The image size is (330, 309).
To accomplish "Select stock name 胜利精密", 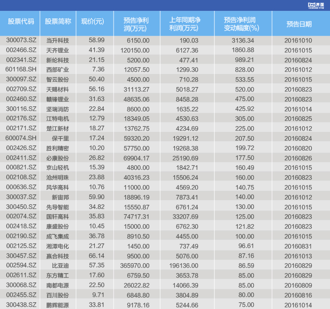I will pos(58,148).
